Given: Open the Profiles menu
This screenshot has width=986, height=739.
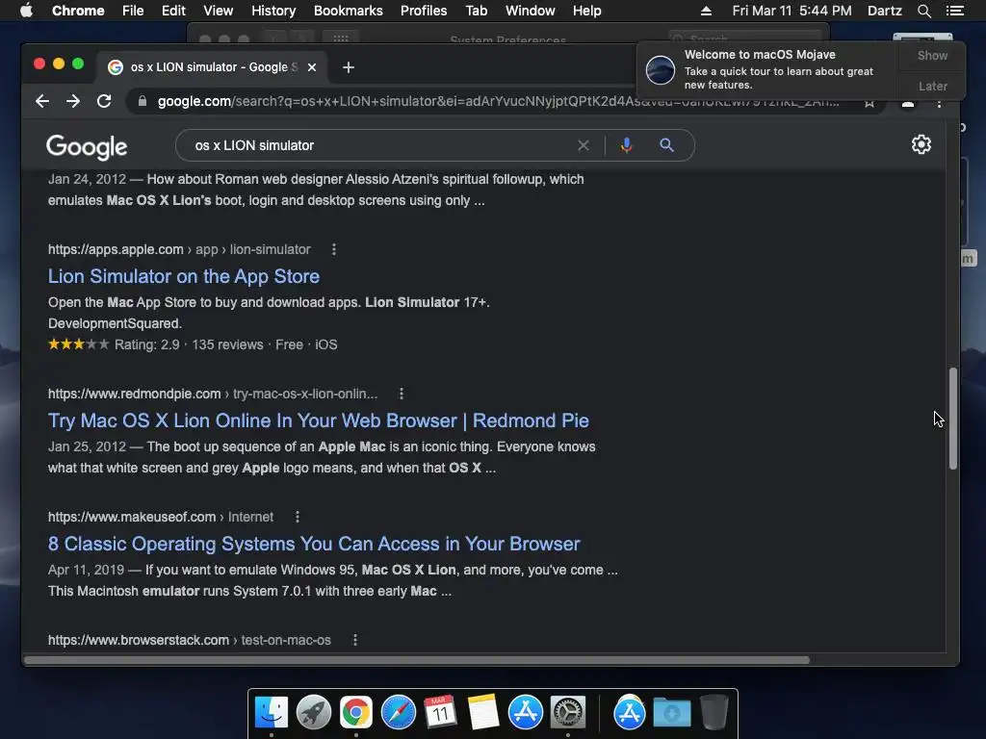Looking at the screenshot, I should [x=424, y=11].
